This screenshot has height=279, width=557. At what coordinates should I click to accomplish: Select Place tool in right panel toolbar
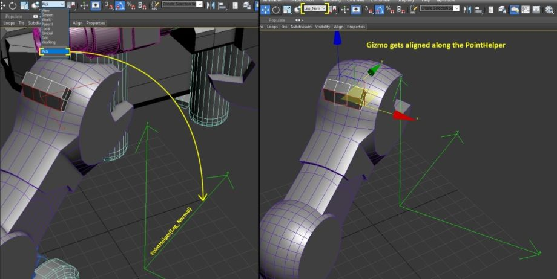[x=298, y=10]
